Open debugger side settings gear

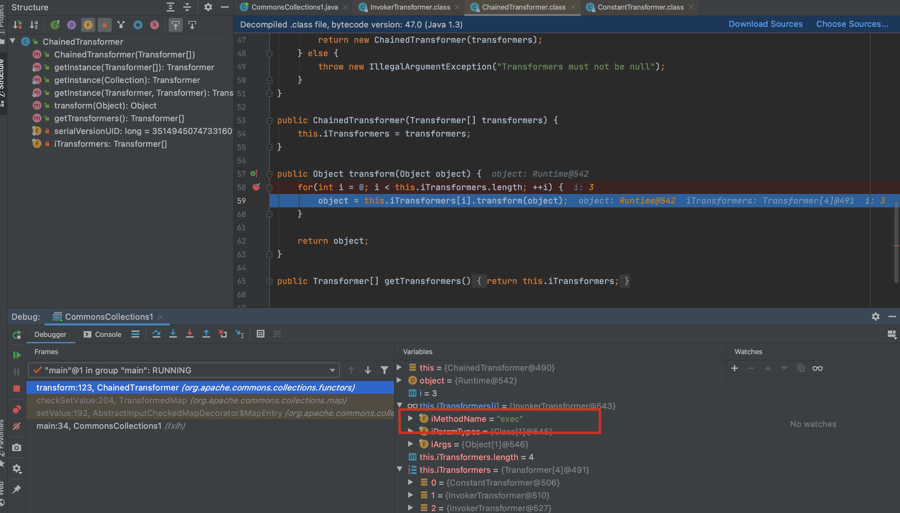point(17,469)
